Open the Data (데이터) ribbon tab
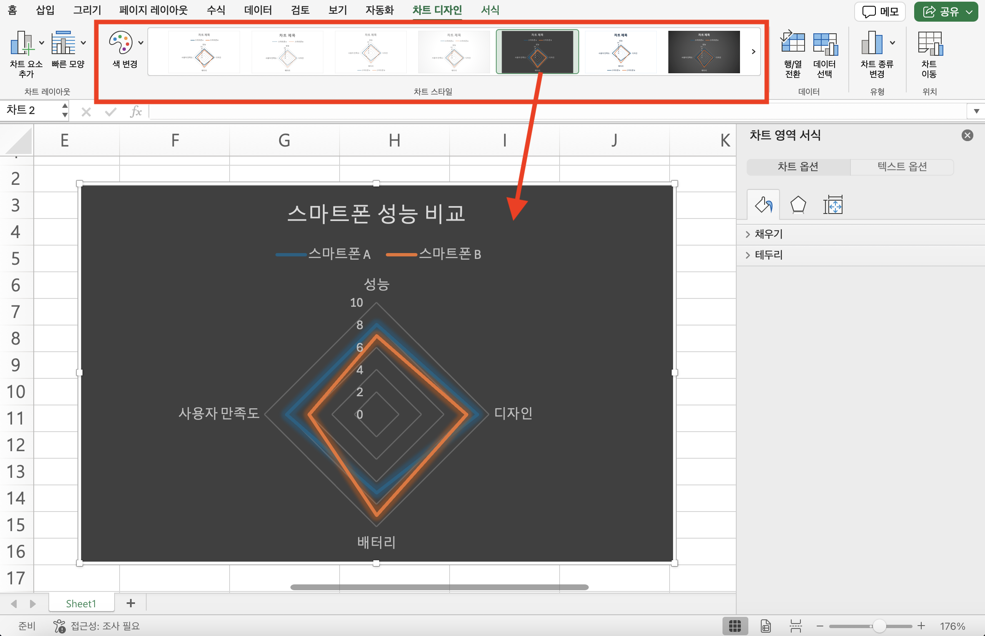985x636 pixels. pyautogui.click(x=258, y=10)
